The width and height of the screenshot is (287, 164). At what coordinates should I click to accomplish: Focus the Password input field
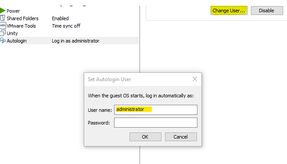[x=156, y=122]
